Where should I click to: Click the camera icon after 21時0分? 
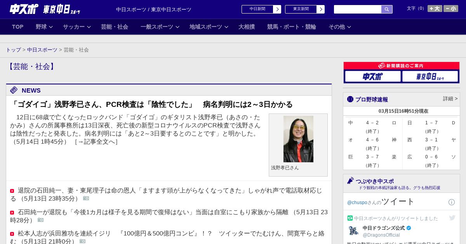(x=82, y=241)
